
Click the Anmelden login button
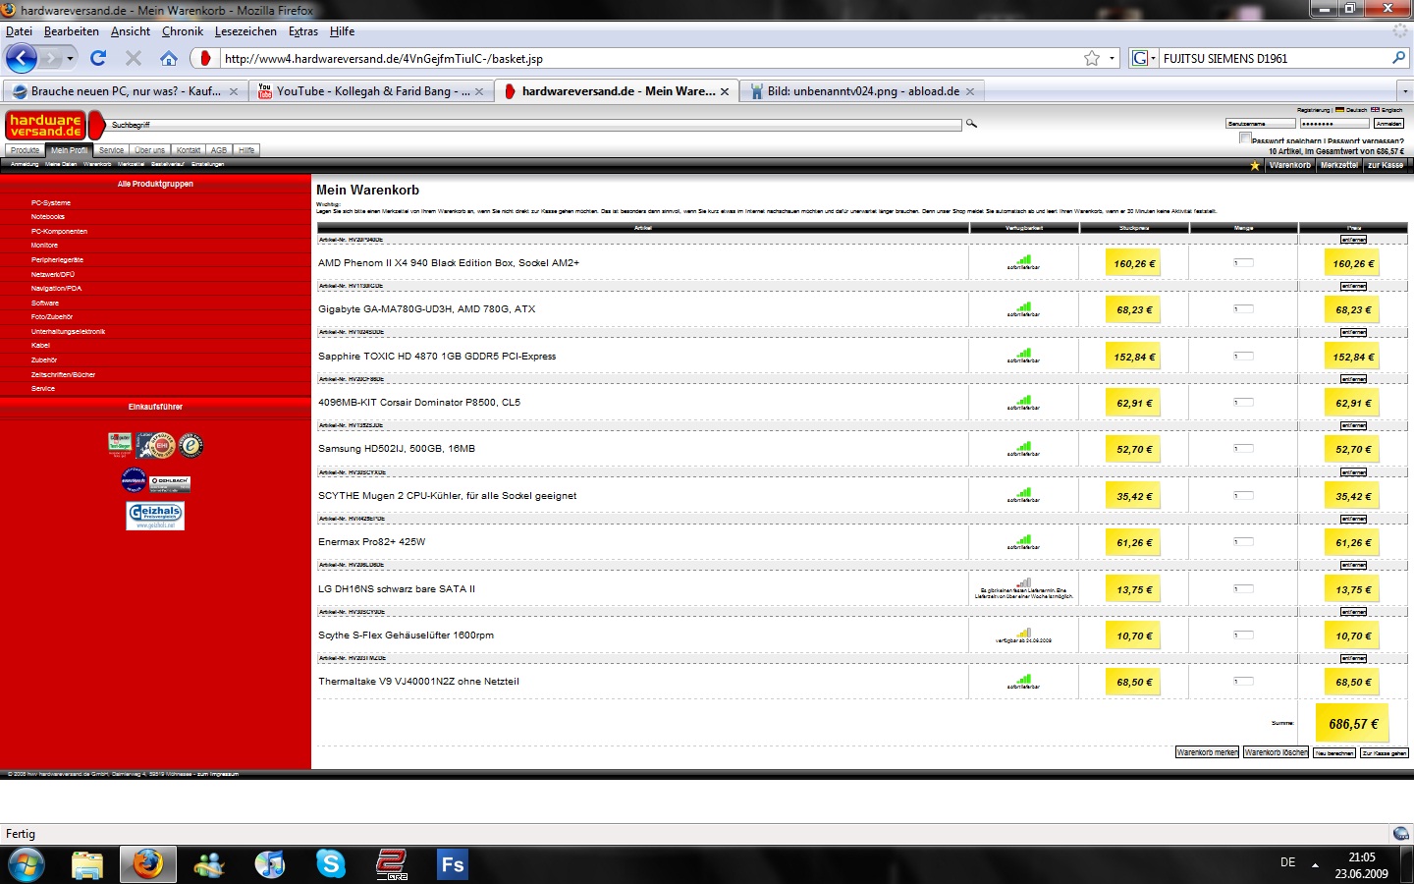coord(1388,124)
